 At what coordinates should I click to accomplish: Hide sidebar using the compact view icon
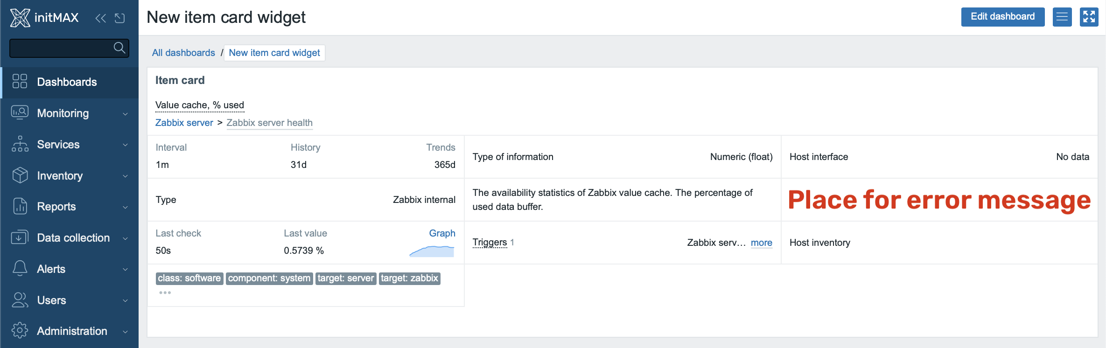pyautogui.click(x=120, y=18)
